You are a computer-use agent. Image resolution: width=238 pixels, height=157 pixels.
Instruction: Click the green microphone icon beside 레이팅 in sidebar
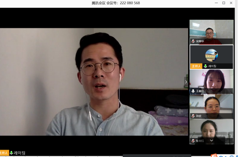pyautogui.click(x=205, y=66)
